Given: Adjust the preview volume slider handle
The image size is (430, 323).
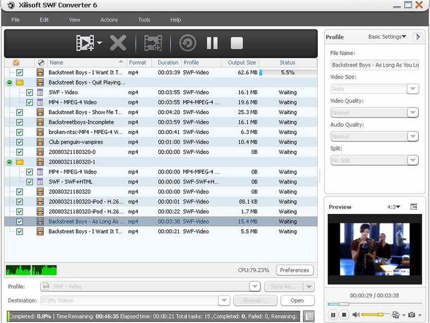Looking at the screenshot, I should [x=380, y=314].
